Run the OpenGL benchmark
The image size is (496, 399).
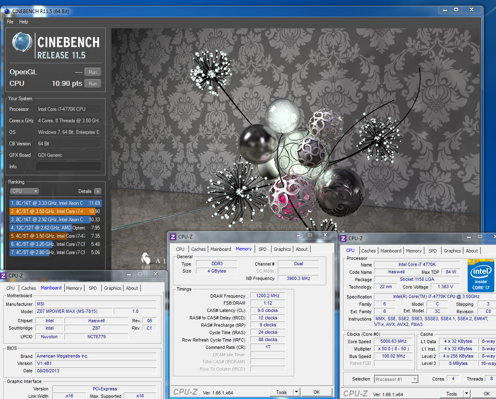tap(92, 72)
